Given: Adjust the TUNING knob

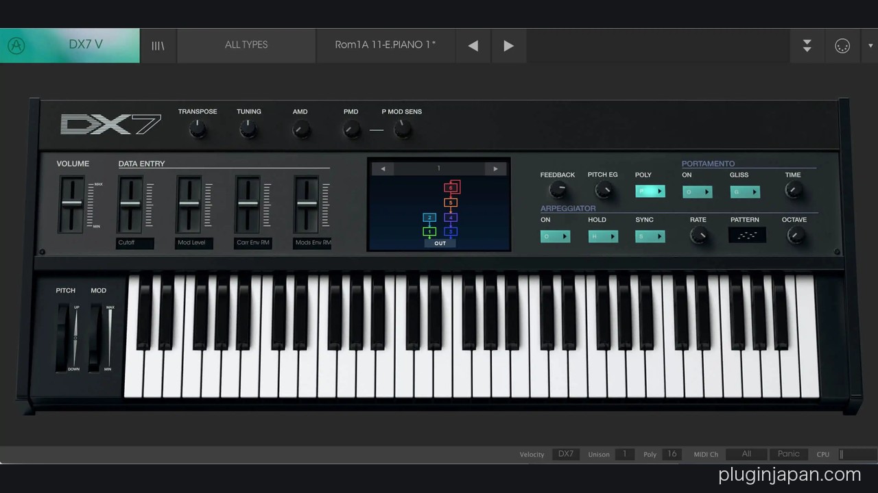Looking at the screenshot, I should pos(248,129).
